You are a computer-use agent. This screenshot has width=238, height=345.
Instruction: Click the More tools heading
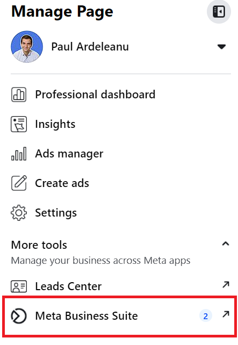[x=39, y=245]
